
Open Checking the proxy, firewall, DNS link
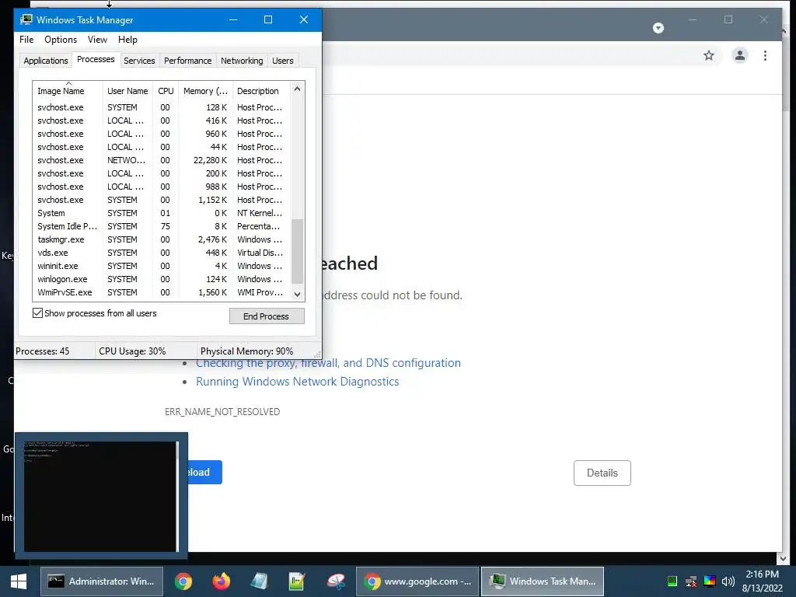(329, 363)
